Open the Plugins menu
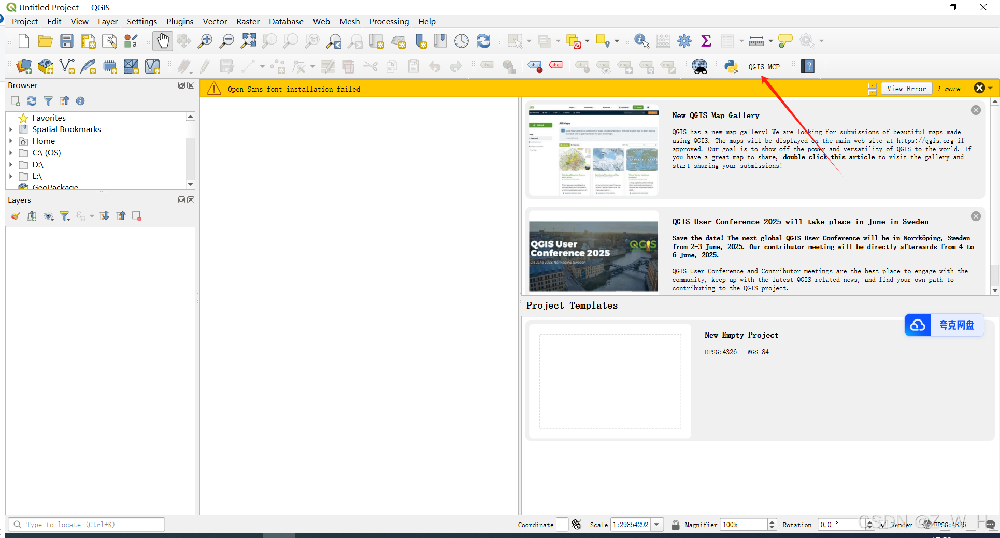The height and width of the screenshot is (538, 1000). (x=180, y=21)
